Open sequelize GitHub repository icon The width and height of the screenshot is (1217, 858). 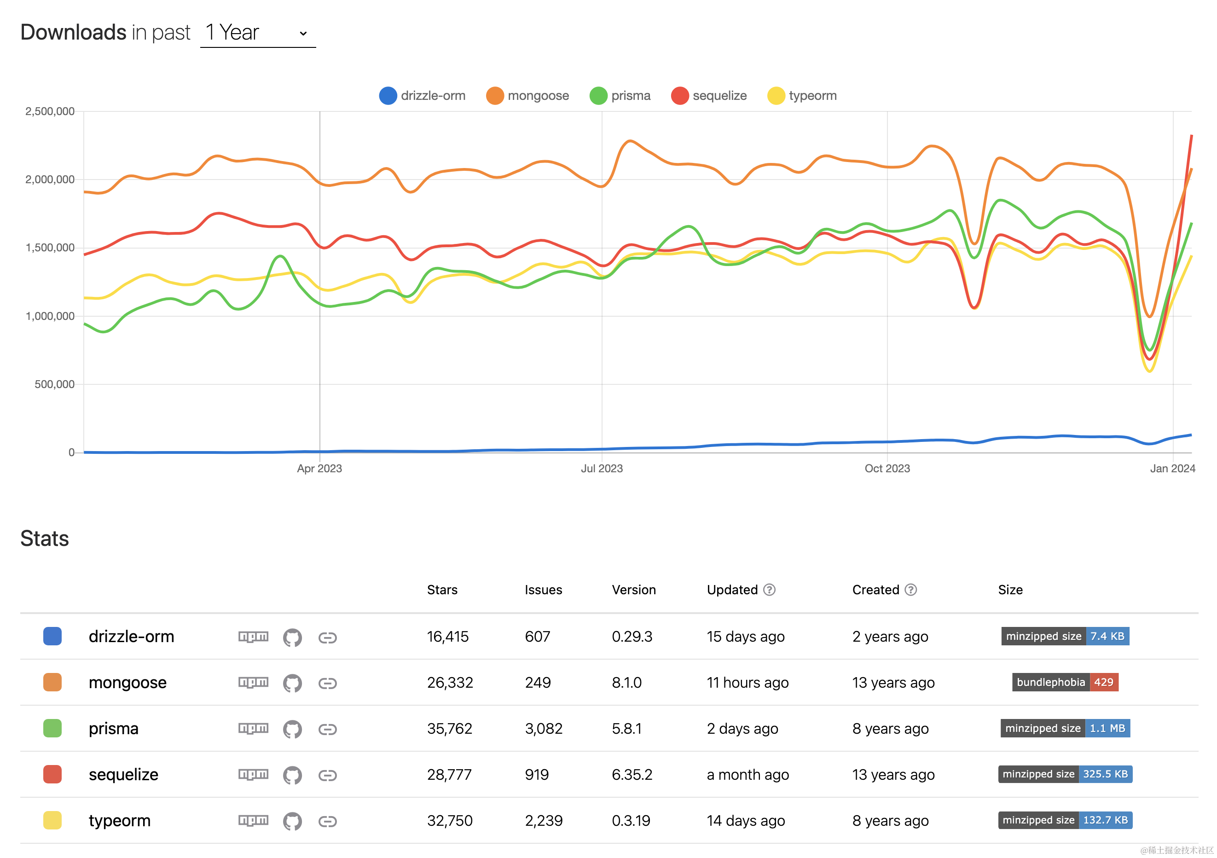(292, 775)
